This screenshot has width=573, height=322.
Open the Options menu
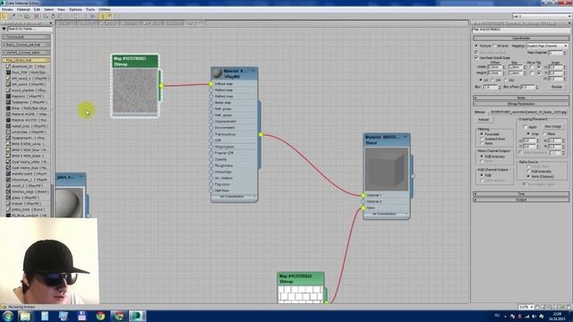[x=75, y=10]
